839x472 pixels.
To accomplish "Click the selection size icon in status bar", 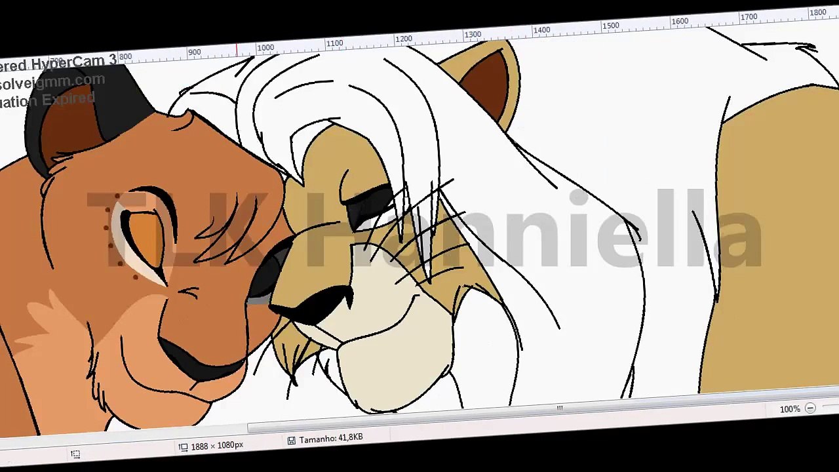I will click(75, 454).
